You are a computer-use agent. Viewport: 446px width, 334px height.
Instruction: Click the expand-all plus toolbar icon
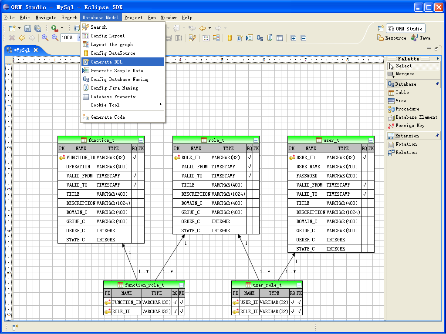[x=293, y=38]
